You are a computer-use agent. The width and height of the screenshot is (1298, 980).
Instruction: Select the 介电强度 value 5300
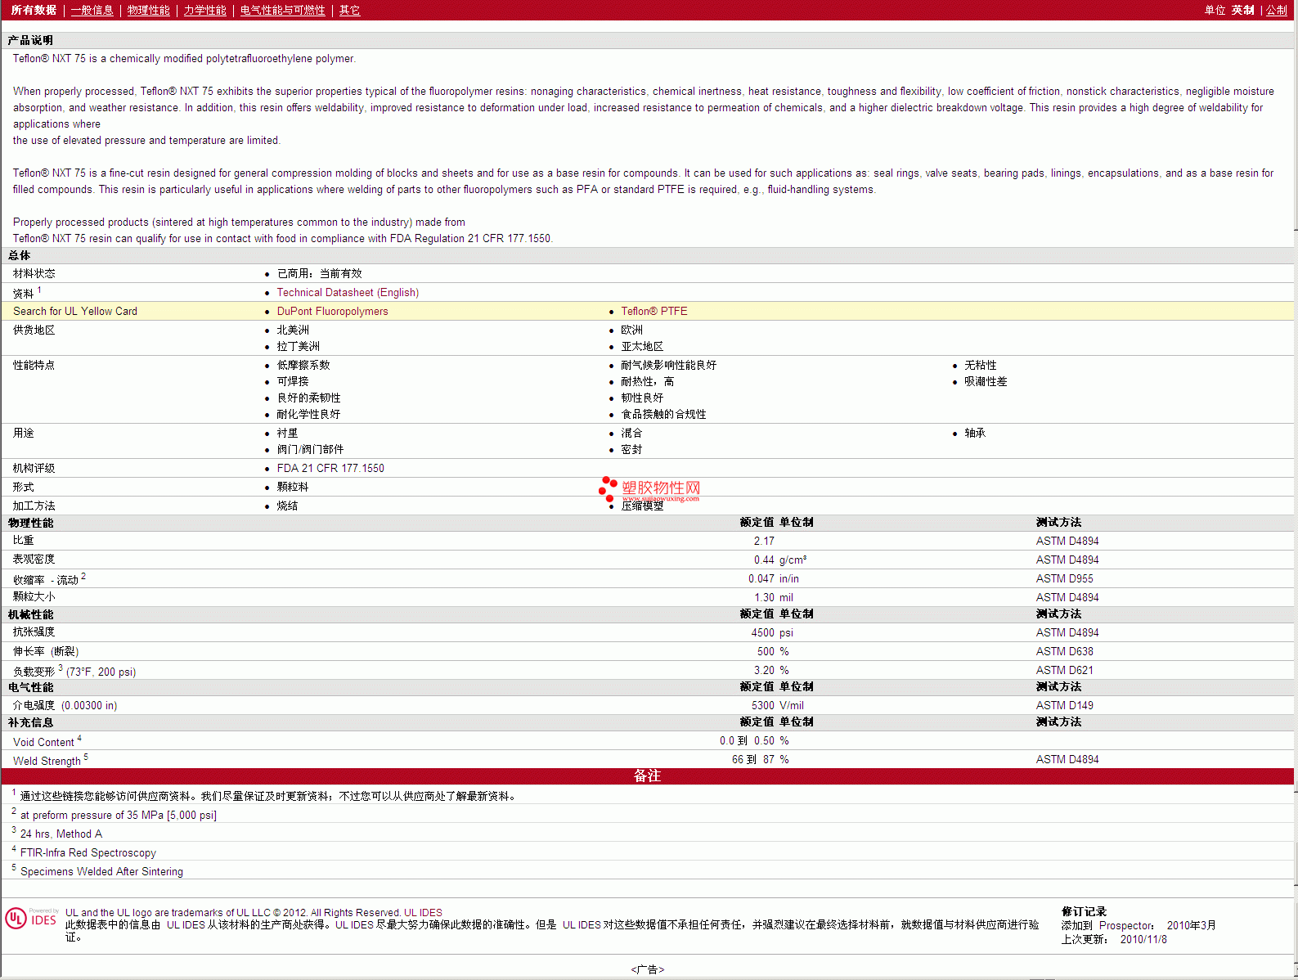point(762,705)
